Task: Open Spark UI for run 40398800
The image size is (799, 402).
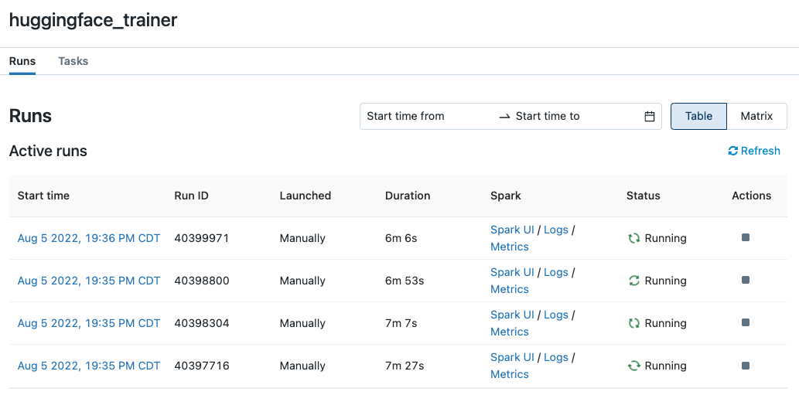Action: click(x=512, y=272)
